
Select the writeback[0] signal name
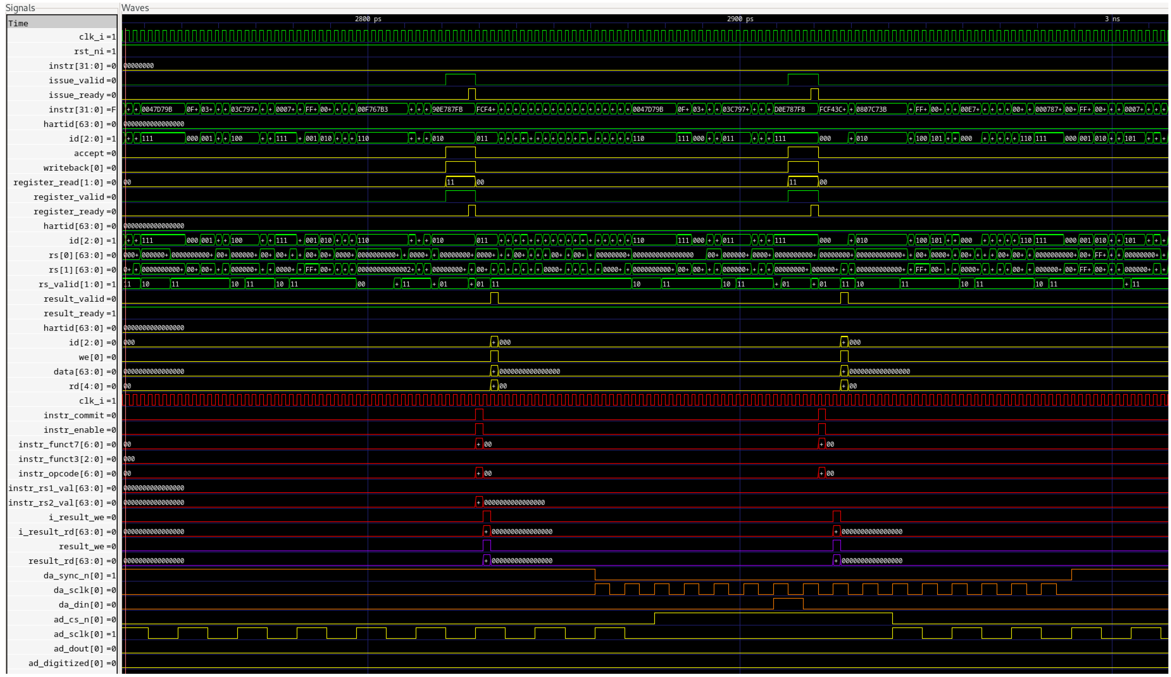point(74,168)
